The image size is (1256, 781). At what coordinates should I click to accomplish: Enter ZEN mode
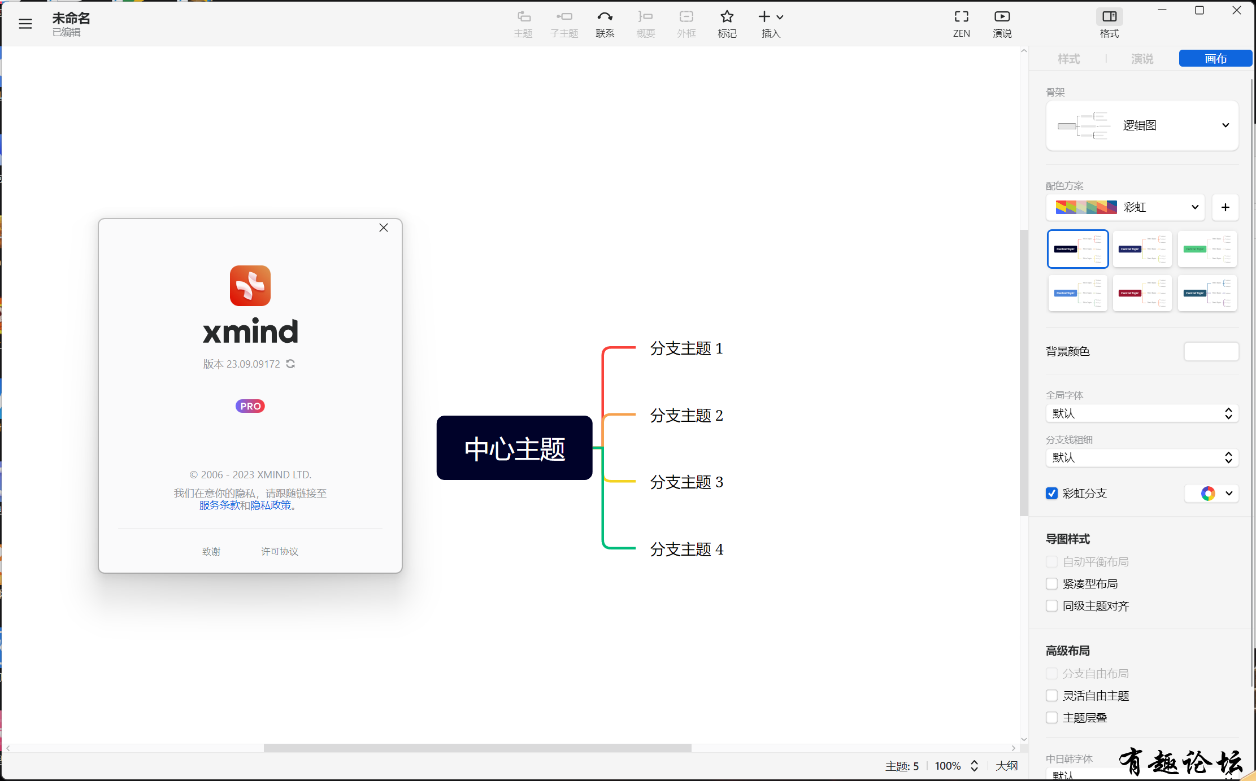(961, 24)
